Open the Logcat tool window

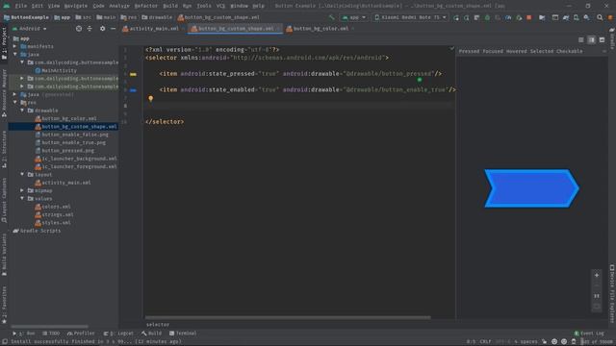tap(118, 334)
